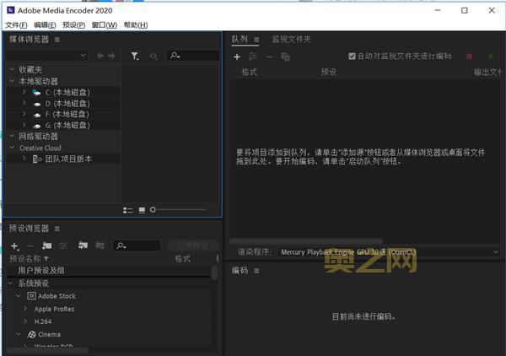Image resolution: width=506 pixels, height=356 pixels.
Task: Expand the F: (本地磁盘) drive
Action: [24, 114]
